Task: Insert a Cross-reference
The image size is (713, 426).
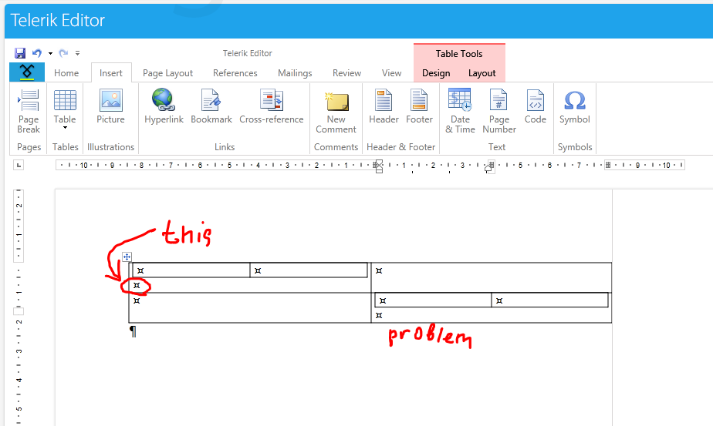Action: (272, 107)
